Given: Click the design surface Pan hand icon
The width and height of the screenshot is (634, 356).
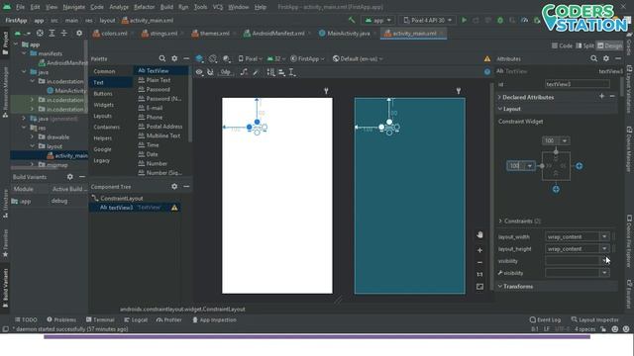Looking at the screenshot, I should click(x=479, y=235).
